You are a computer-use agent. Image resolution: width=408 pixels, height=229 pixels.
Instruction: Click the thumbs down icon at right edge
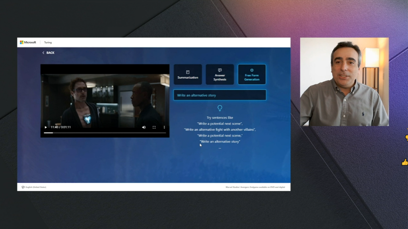click(406, 138)
